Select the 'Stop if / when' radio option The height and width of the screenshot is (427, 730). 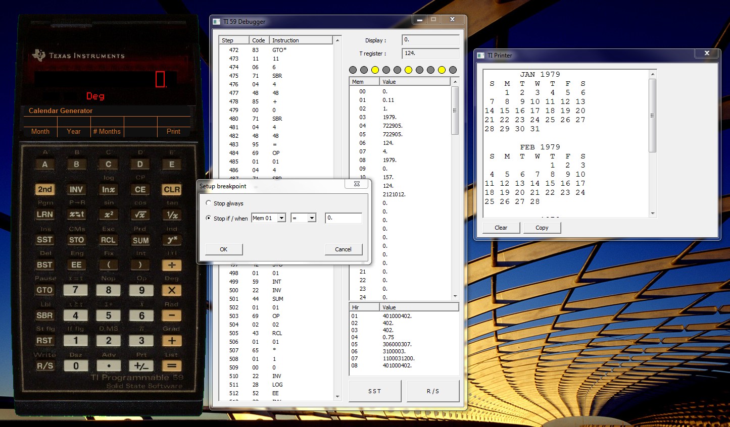[208, 218]
